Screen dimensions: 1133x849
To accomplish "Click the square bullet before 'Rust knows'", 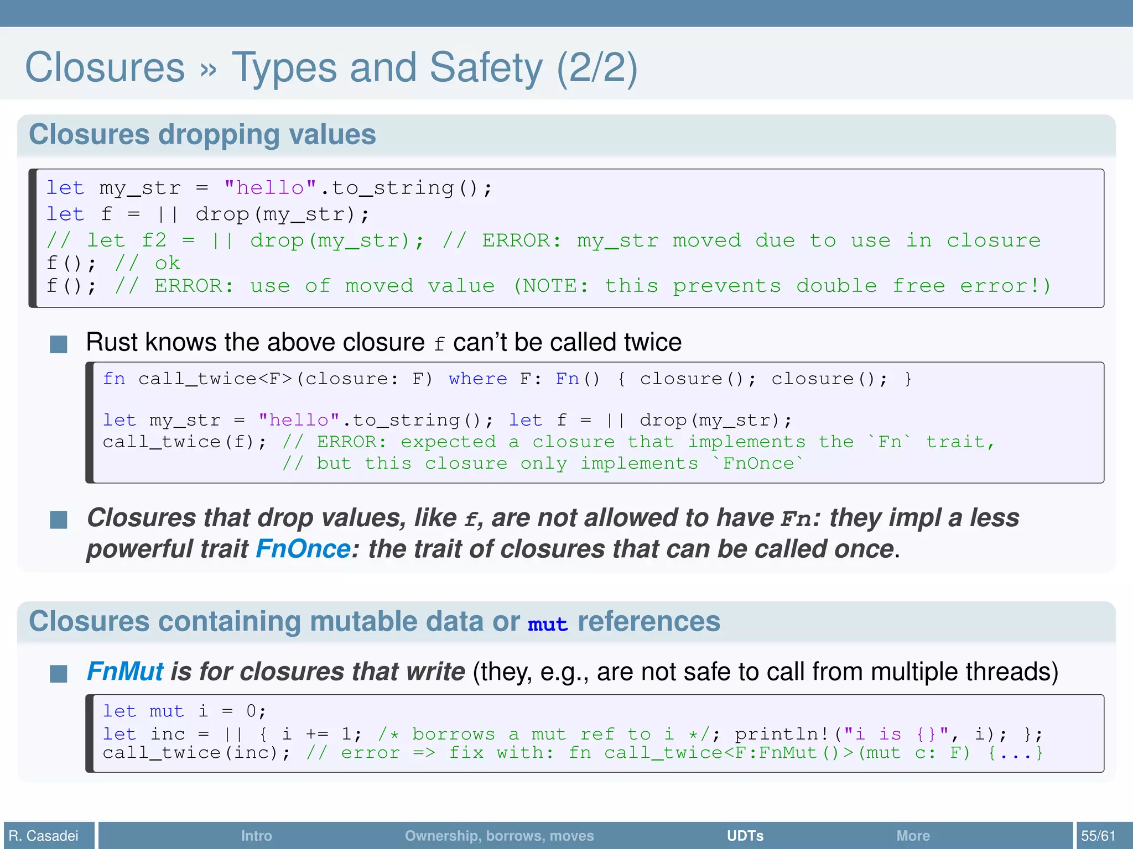I will 59,344.
